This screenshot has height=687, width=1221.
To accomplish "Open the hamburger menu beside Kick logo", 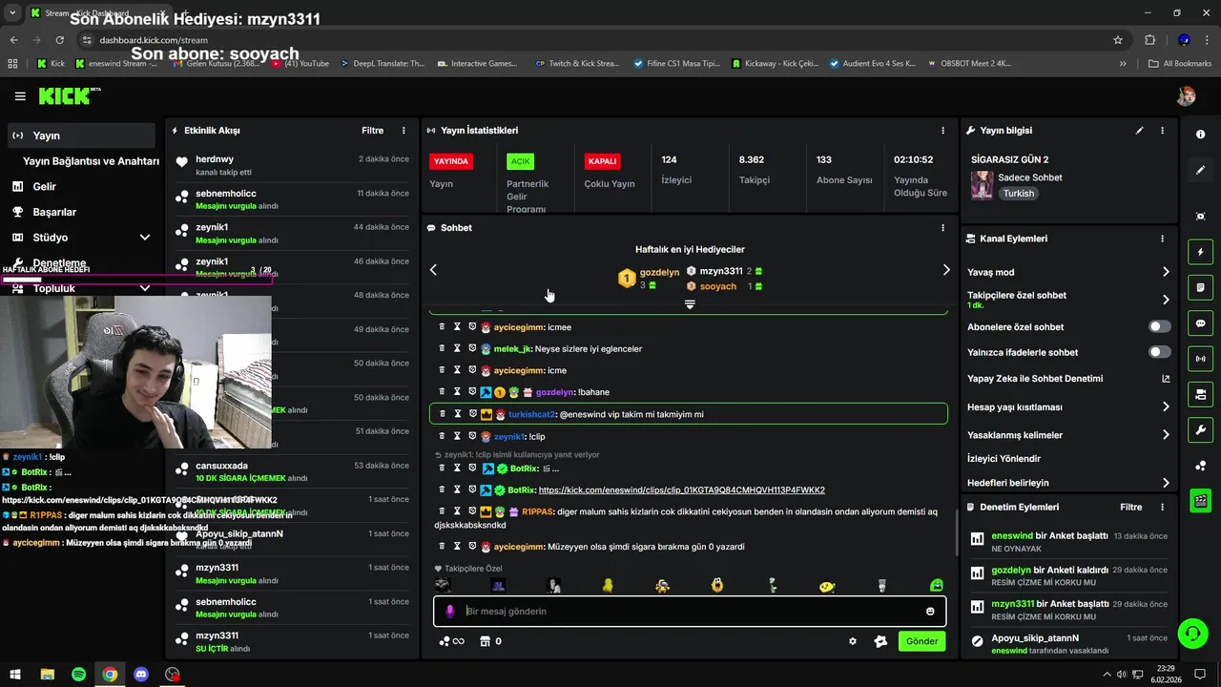I will click(x=20, y=96).
